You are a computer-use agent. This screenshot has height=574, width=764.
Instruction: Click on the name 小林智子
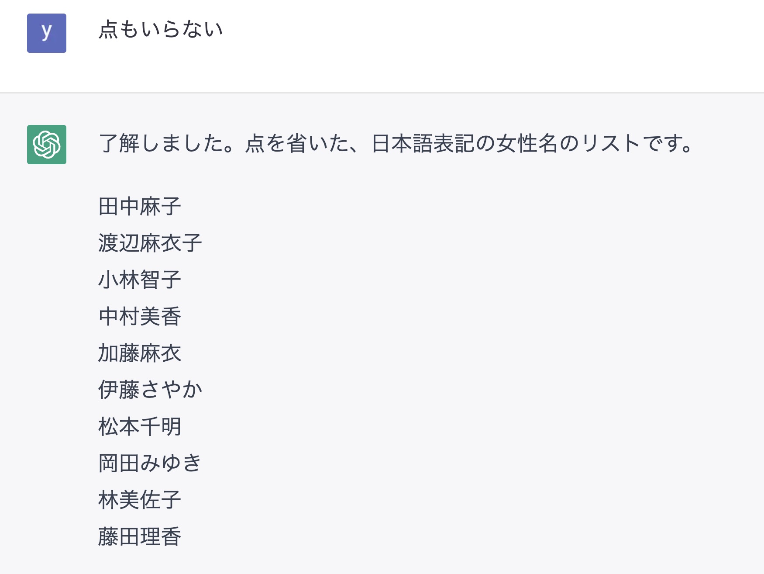point(140,280)
